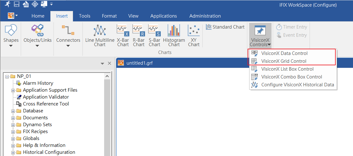Select Alarm History in the tree
Screen dimensions: 353x156
[x=38, y=83]
